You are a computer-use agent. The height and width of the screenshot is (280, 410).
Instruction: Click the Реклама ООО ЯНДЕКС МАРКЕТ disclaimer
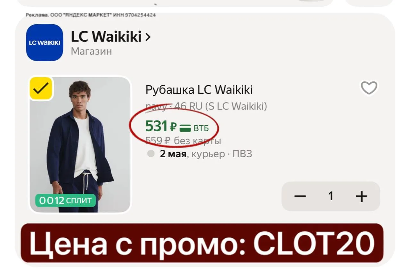pos(91,15)
